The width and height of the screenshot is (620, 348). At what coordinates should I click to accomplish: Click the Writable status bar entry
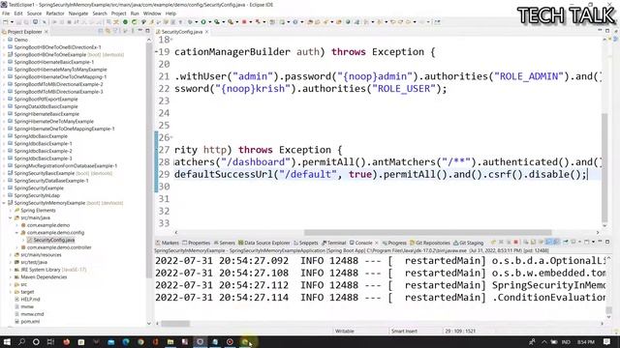click(345, 331)
